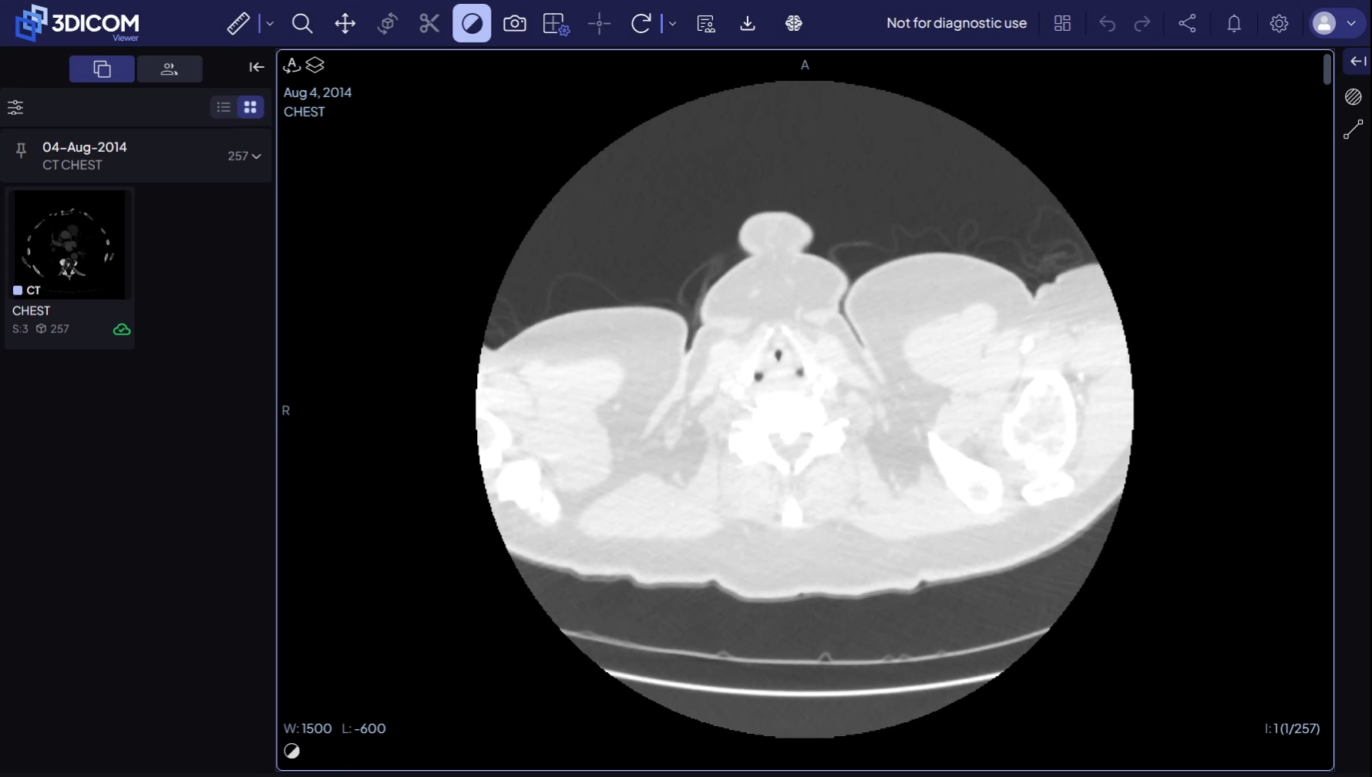Activate the crosshair tool
Screen dimensions: 1372x777
pos(599,23)
